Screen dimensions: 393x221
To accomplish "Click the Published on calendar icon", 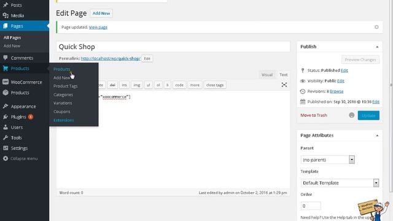I will coord(303,102).
